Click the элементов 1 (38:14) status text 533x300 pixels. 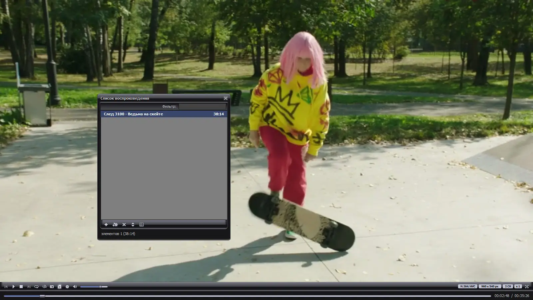coord(118,234)
